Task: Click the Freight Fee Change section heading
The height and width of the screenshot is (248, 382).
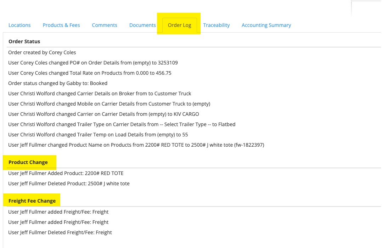Action: (32, 201)
